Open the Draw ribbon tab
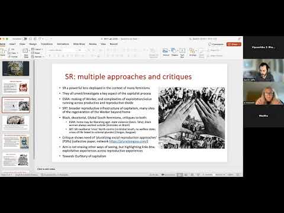The image size is (284, 213). [22, 44]
